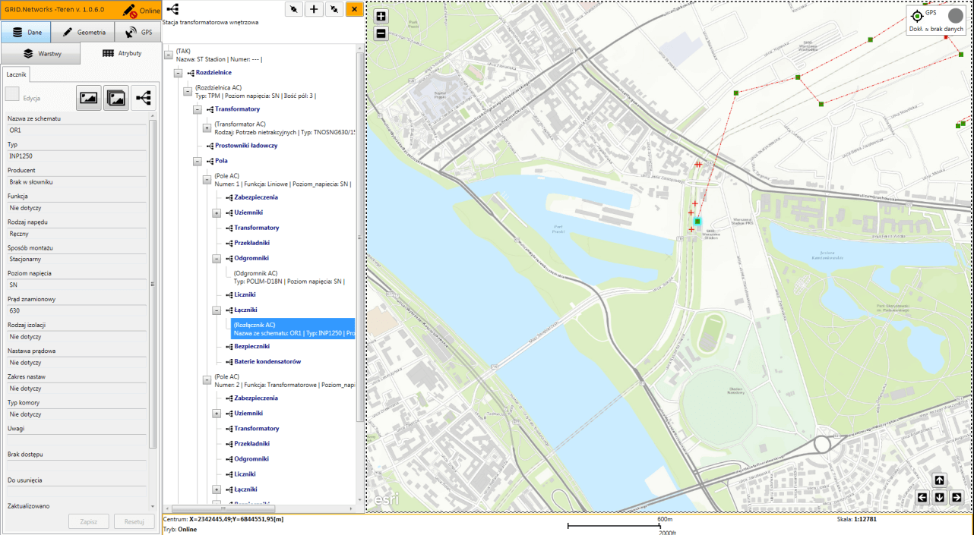This screenshot has height=535, width=974.
Task: Select Odgromnik AC POLIM-D18N item
Action: 289,277
